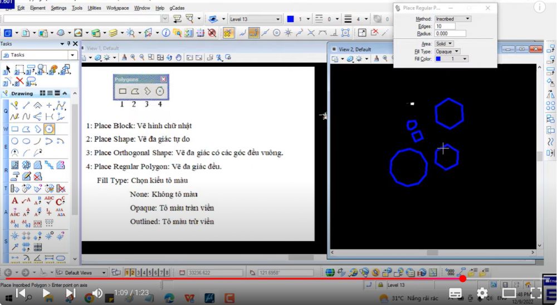
Task: Switch to theater mode in player
Action: (509, 293)
